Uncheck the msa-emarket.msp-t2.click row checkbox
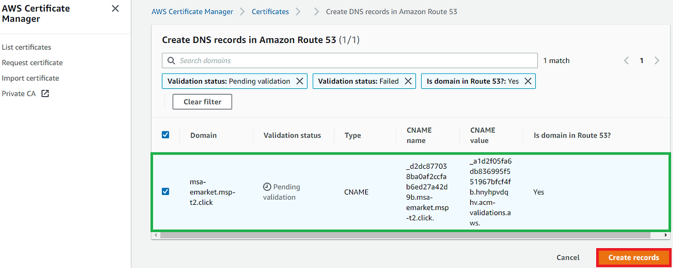The height and width of the screenshot is (268, 673). [166, 192]
